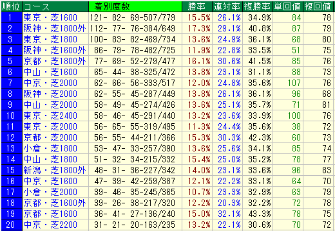335x231 pixels.
Task: Click the コース column header
Action: point(55,6)
